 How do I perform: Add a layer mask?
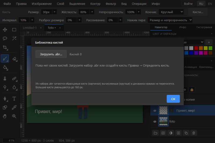click(x=163, y=133)
